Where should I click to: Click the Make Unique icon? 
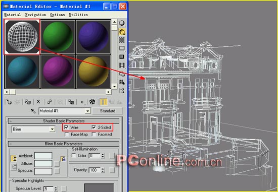pyautogui.click(x=60, y=102)
